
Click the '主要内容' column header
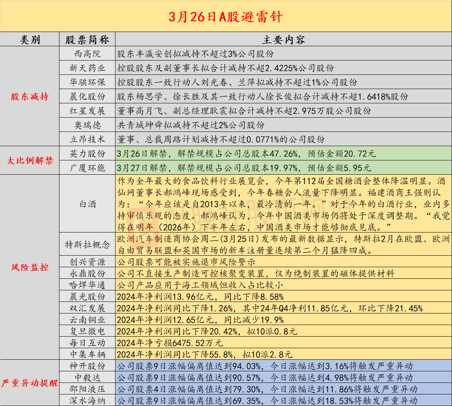click(x=283, y=39)
